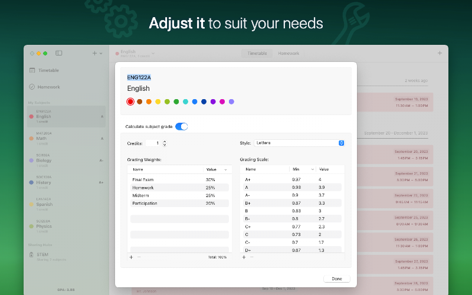Remove the selected grading scale row

(x=252, y=257)
